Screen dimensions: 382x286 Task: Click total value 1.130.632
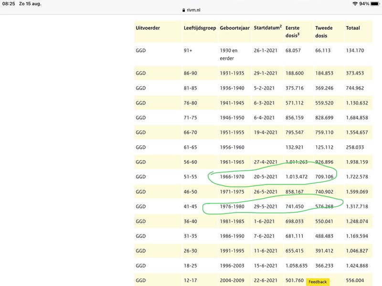(x=357, y=103)
